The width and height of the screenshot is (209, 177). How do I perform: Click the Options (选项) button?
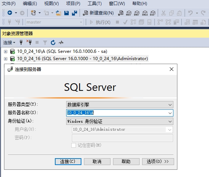tap(158, 161)
